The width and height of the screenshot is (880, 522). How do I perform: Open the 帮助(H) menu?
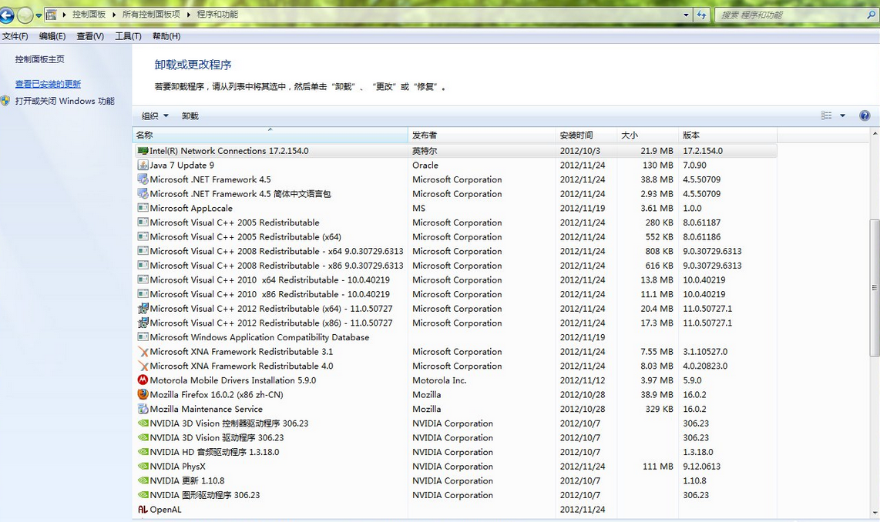(166, 36)
